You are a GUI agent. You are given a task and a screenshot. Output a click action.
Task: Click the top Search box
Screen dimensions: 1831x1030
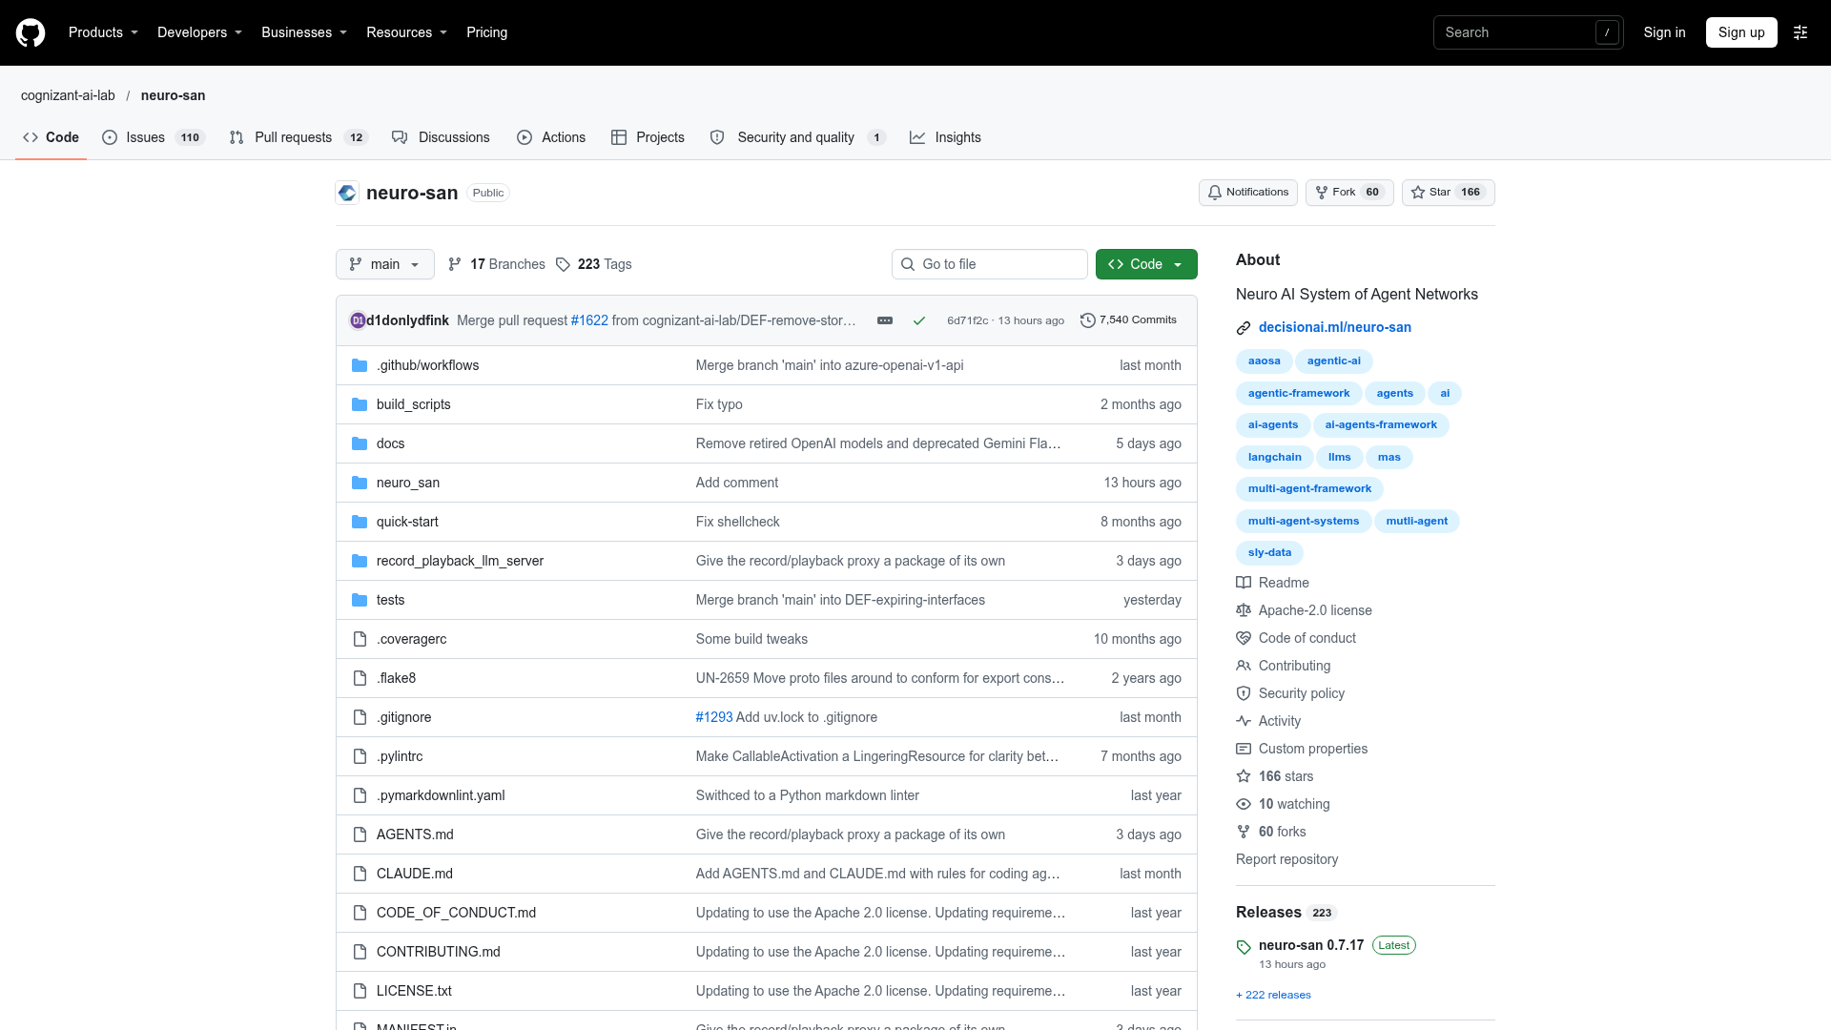pyautogui.click(x=1528, y=32)
